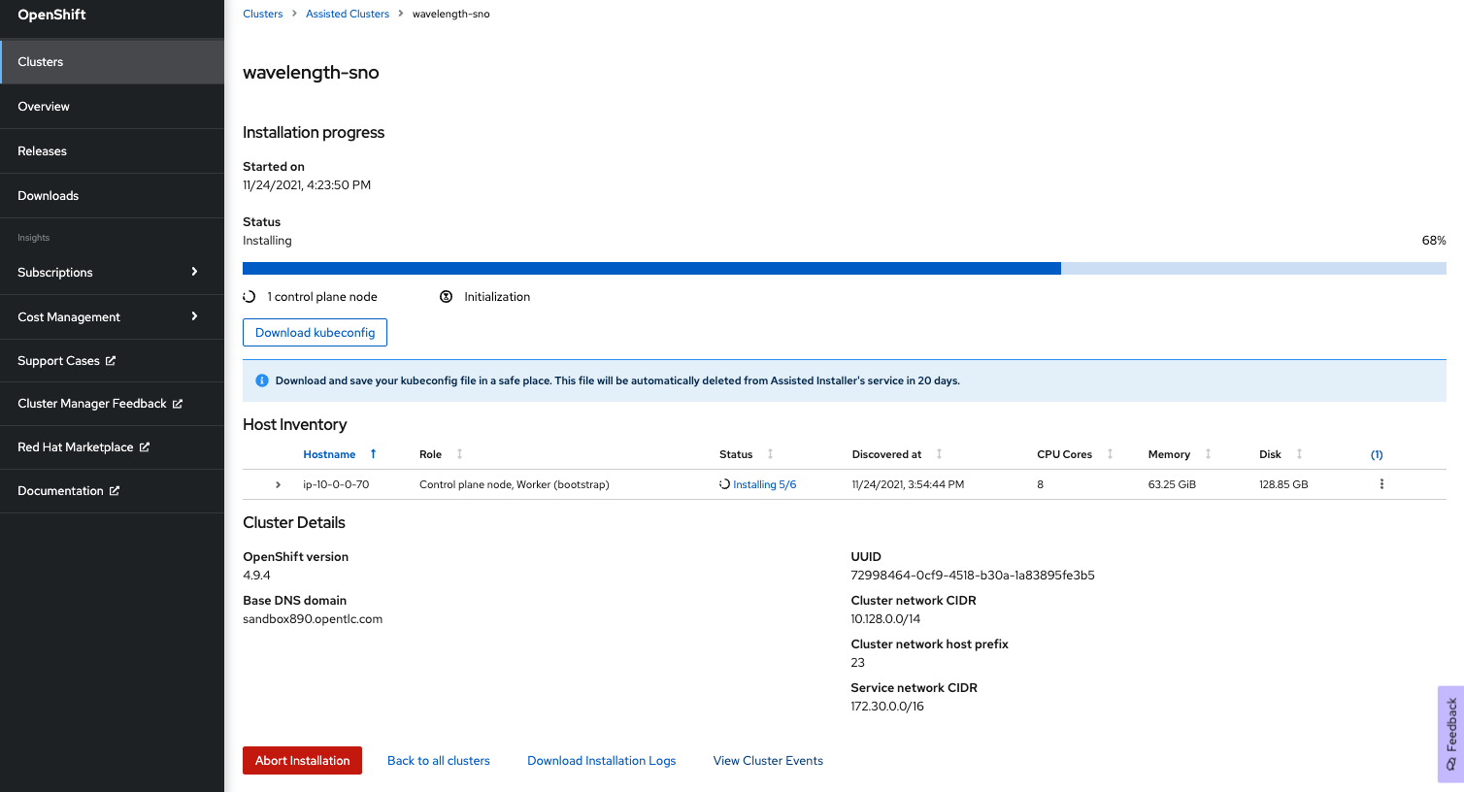Viewport: 1464px width, 792px height.
Task: Click the OpenShift logo title
Action: [x=51, y=15]
